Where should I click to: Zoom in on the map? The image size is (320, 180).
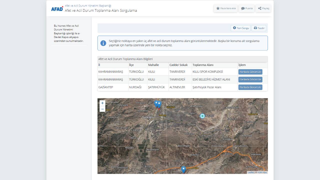102,103
